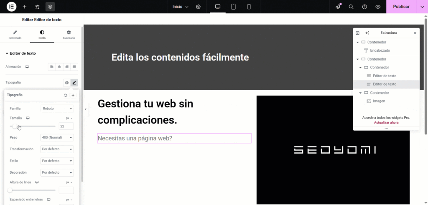Image resolution: width=428 pixels, height=205 pixels.
Task: Open the Finder search icon
Action: coord(351,7)
